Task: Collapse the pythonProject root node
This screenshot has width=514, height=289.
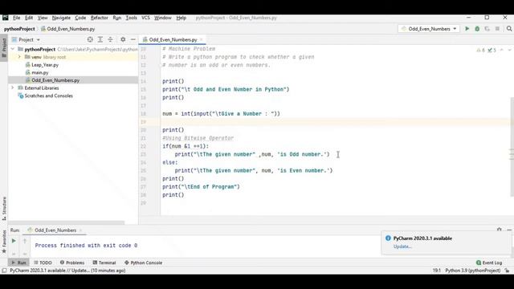Action: click(x=13, y=49)
